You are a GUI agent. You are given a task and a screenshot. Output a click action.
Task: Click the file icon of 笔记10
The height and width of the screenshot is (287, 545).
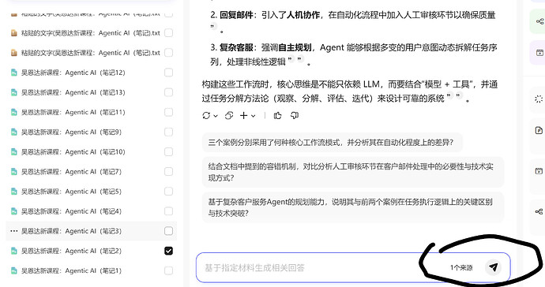14,151
